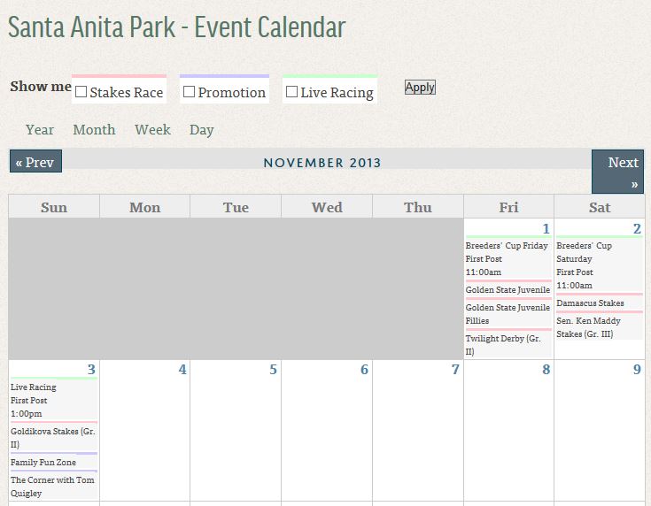Open day 8 of November
This screenshot has width=651, height=506.
coord(546,369)
